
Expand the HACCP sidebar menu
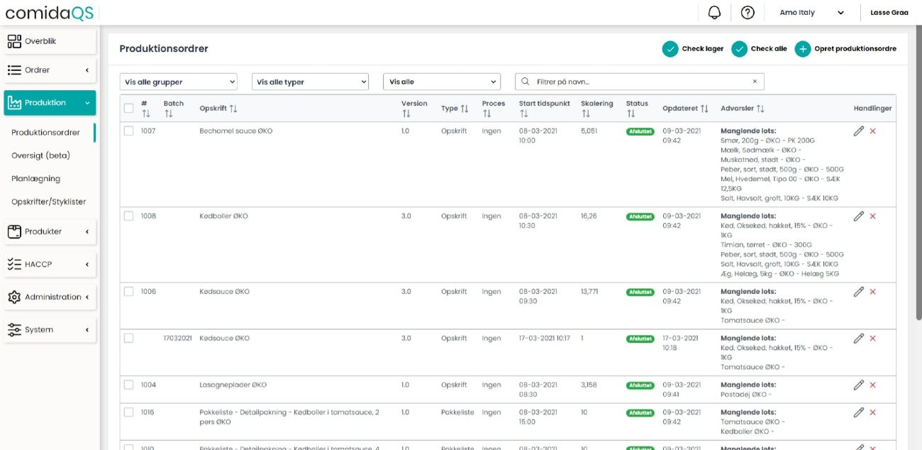(49, 264)
